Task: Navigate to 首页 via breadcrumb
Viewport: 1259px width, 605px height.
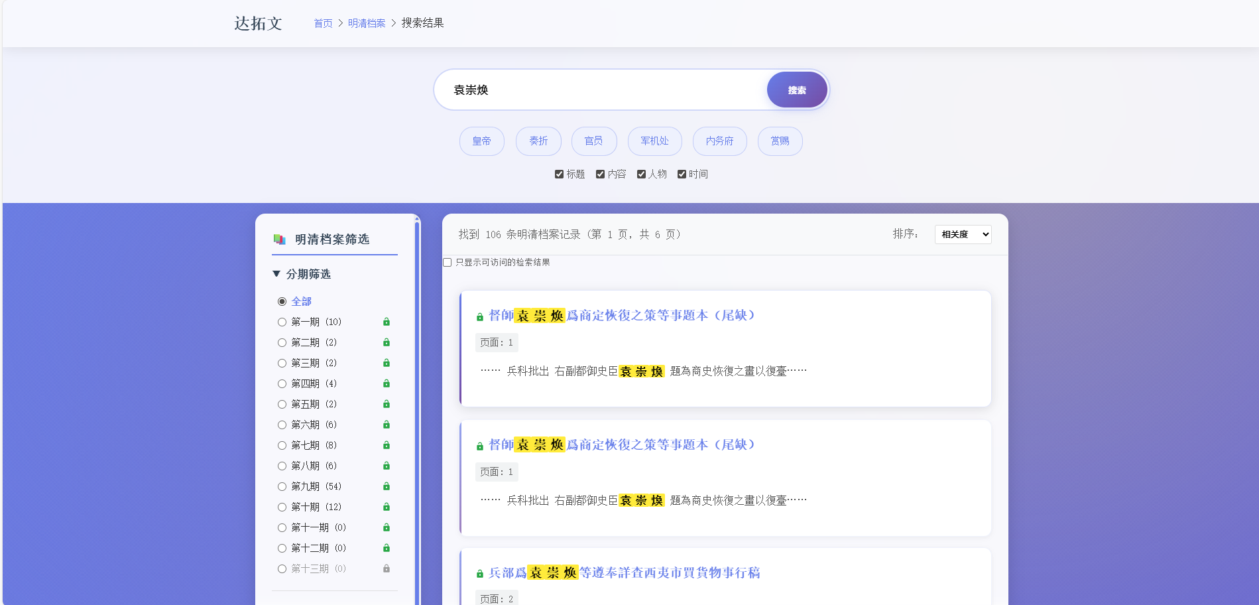Action: pyautogui.click(x=323, y=23)
